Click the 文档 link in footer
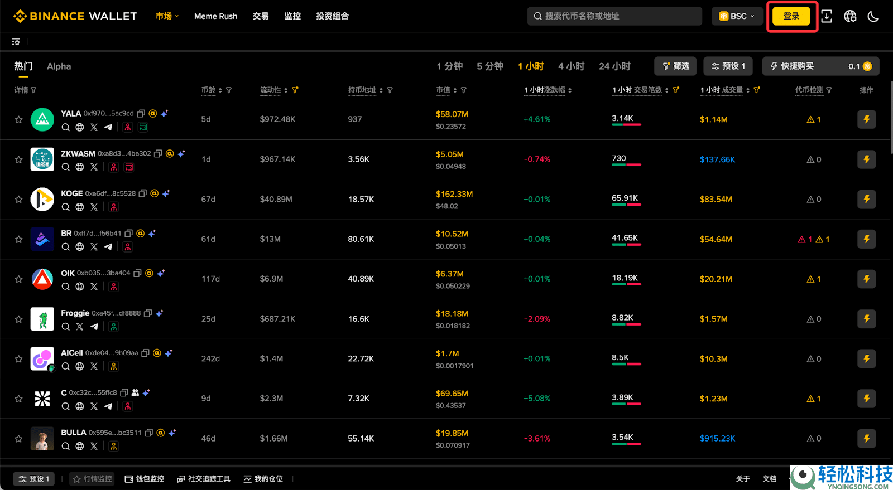This screenshot has width=893, height=490. (x=770, y=479)
